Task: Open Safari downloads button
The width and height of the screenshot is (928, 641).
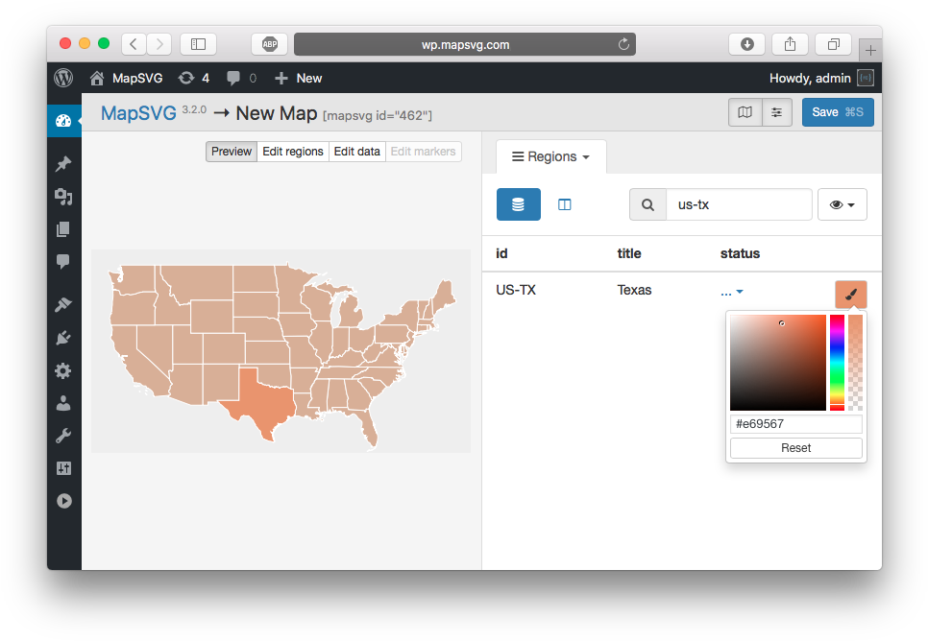Action: click(746, 44)
